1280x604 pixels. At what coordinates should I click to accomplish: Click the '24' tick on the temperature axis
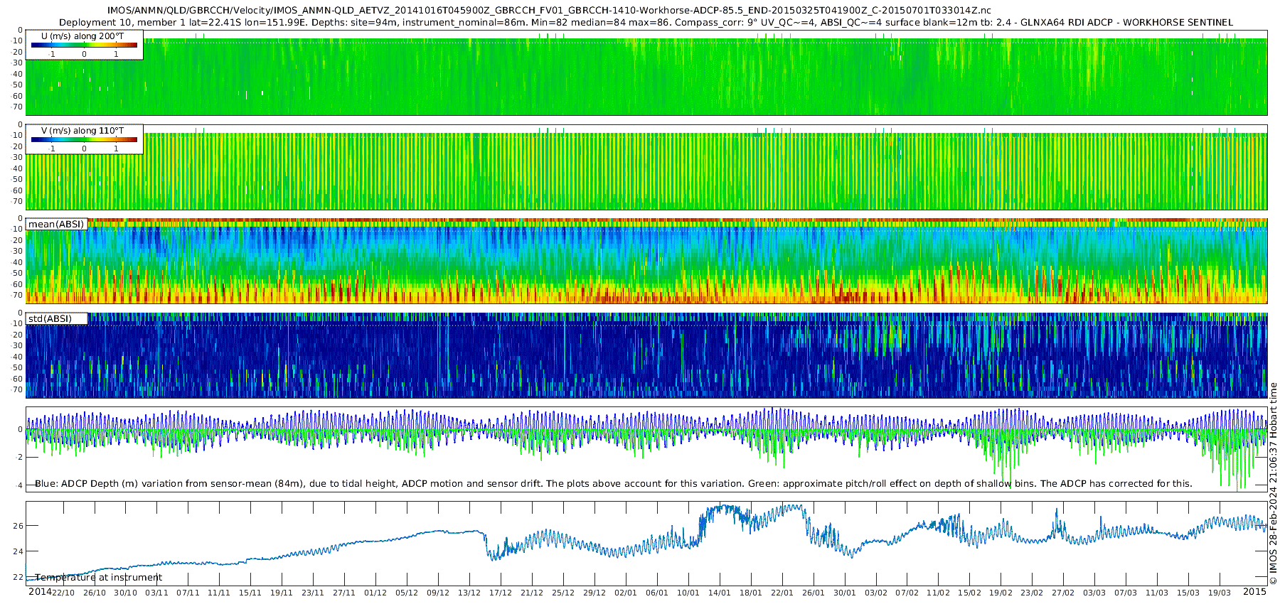coord(18,551)
